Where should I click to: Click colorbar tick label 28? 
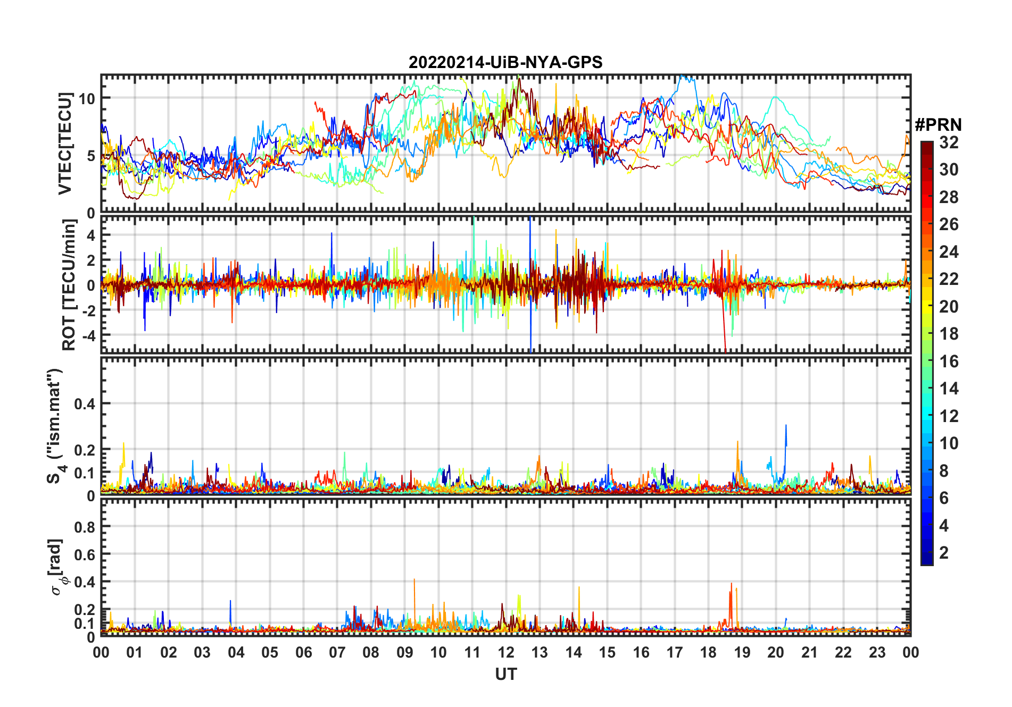tap(949, 197)
